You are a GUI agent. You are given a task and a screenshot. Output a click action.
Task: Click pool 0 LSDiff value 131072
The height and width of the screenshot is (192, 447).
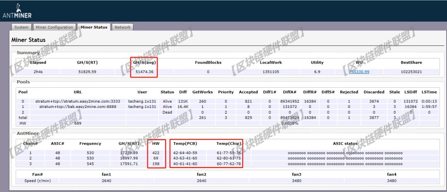coord(411,101)
